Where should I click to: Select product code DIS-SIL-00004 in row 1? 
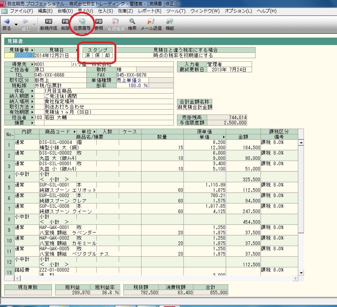tap(56, 143)
